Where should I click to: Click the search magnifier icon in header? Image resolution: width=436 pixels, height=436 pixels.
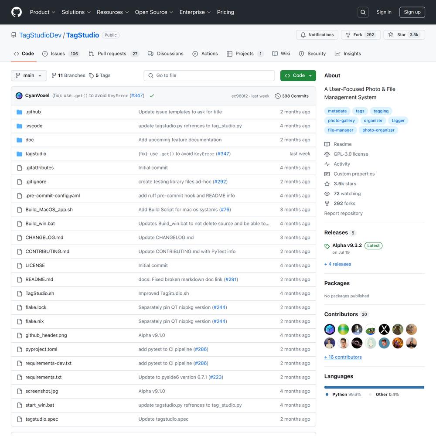(x=363, y=12)
